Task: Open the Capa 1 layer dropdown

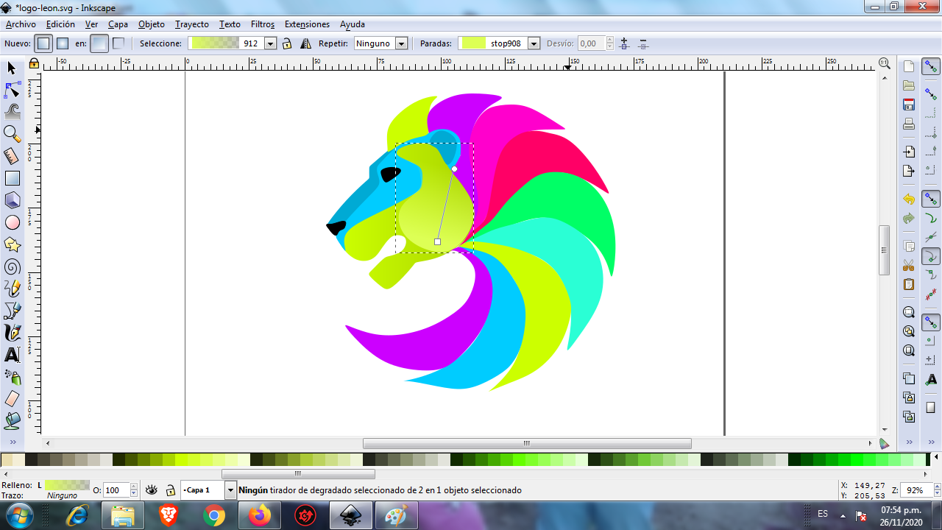Action: point(230,490)
